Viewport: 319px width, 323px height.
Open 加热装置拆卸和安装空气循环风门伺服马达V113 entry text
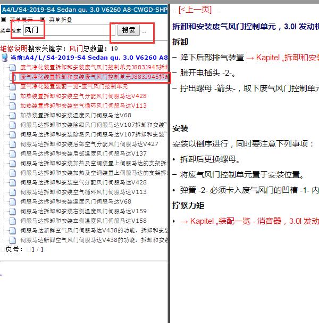point(83,106)
